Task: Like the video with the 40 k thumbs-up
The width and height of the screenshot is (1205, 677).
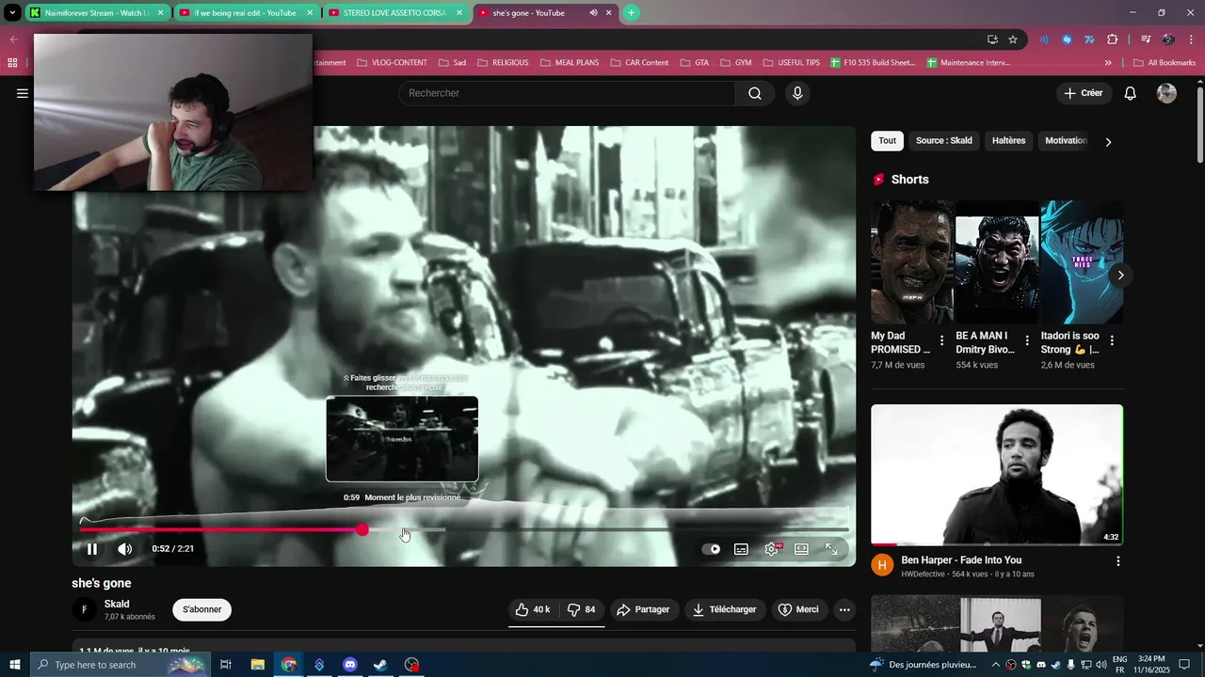Action: point(532,609)
